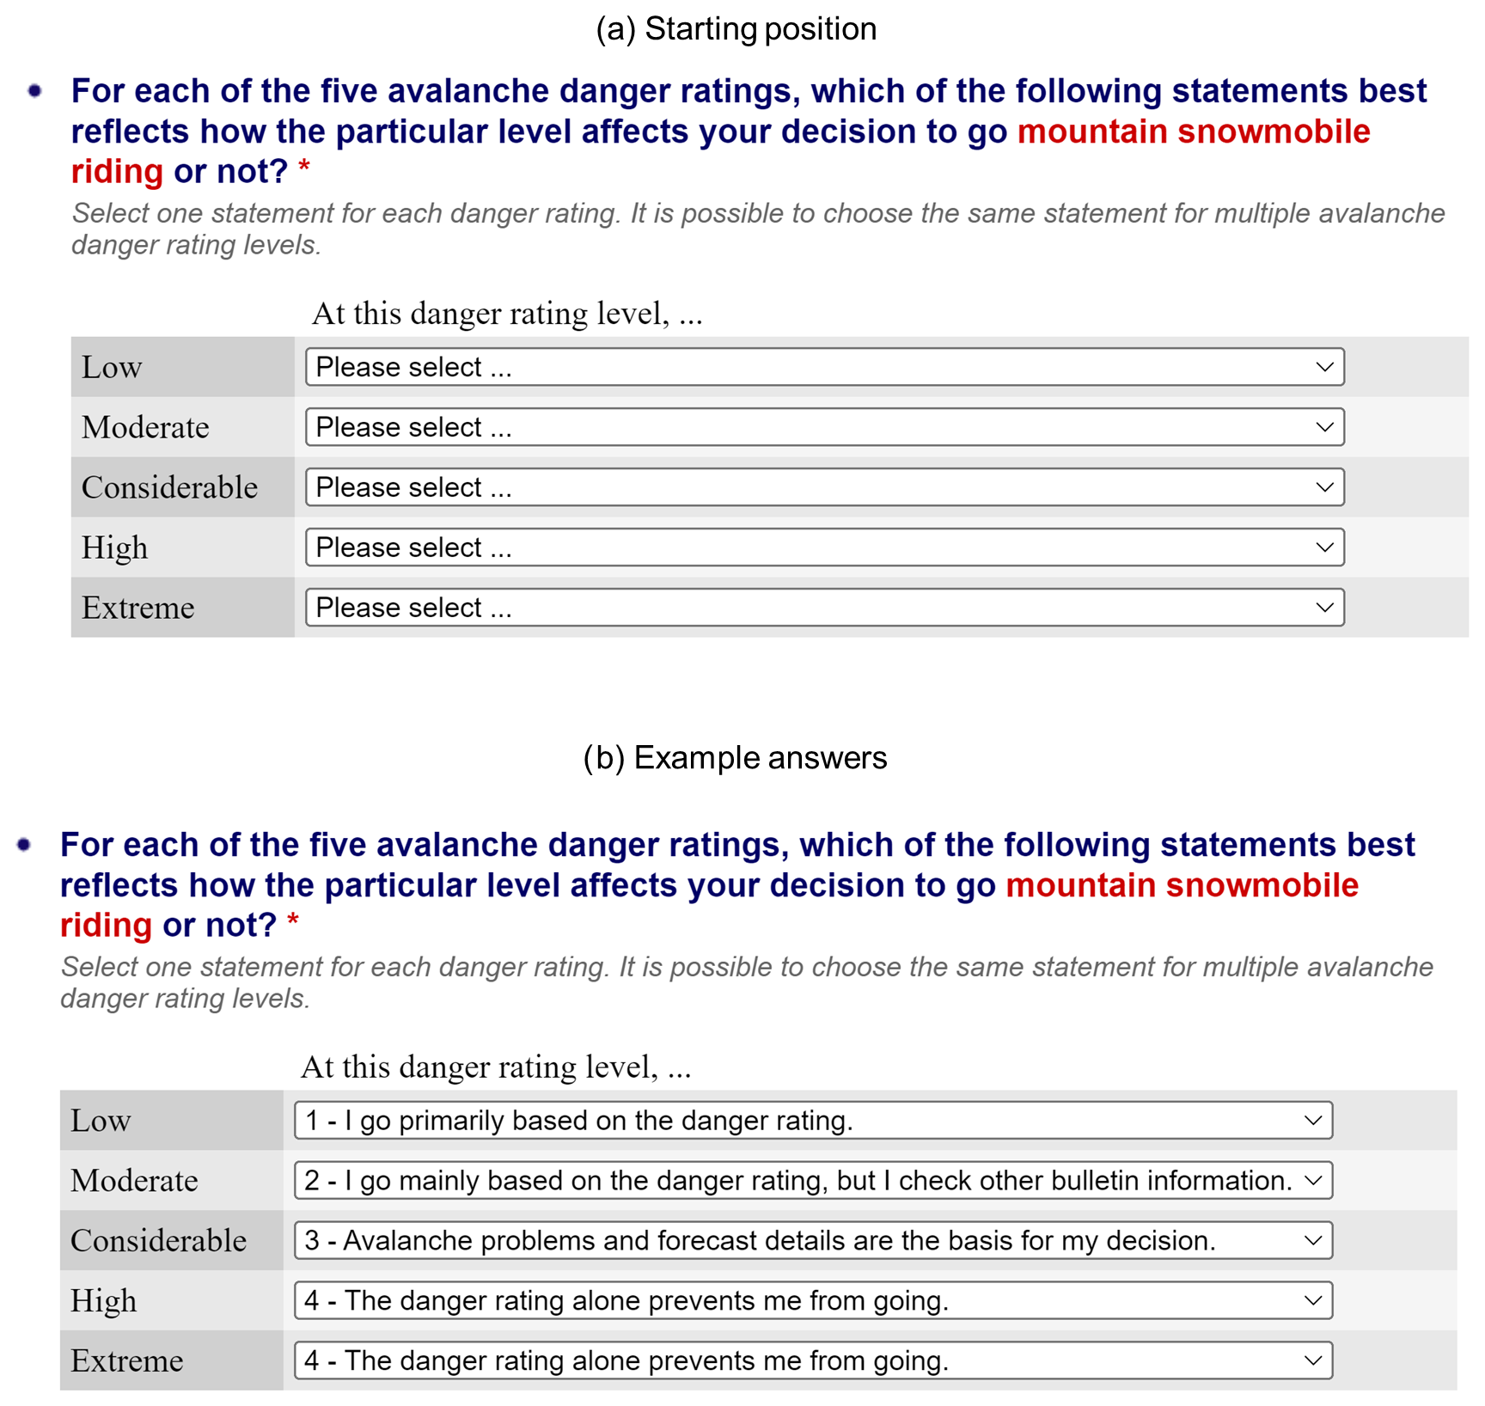Open the Considerable dropdown with answer 3 selected
Viewport: 1485px width, 1406px height.
pos(813,1240)
